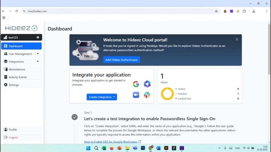271x152 pixels.
Task: Open test123 tenant settings gear
Action: click(38, 37)
